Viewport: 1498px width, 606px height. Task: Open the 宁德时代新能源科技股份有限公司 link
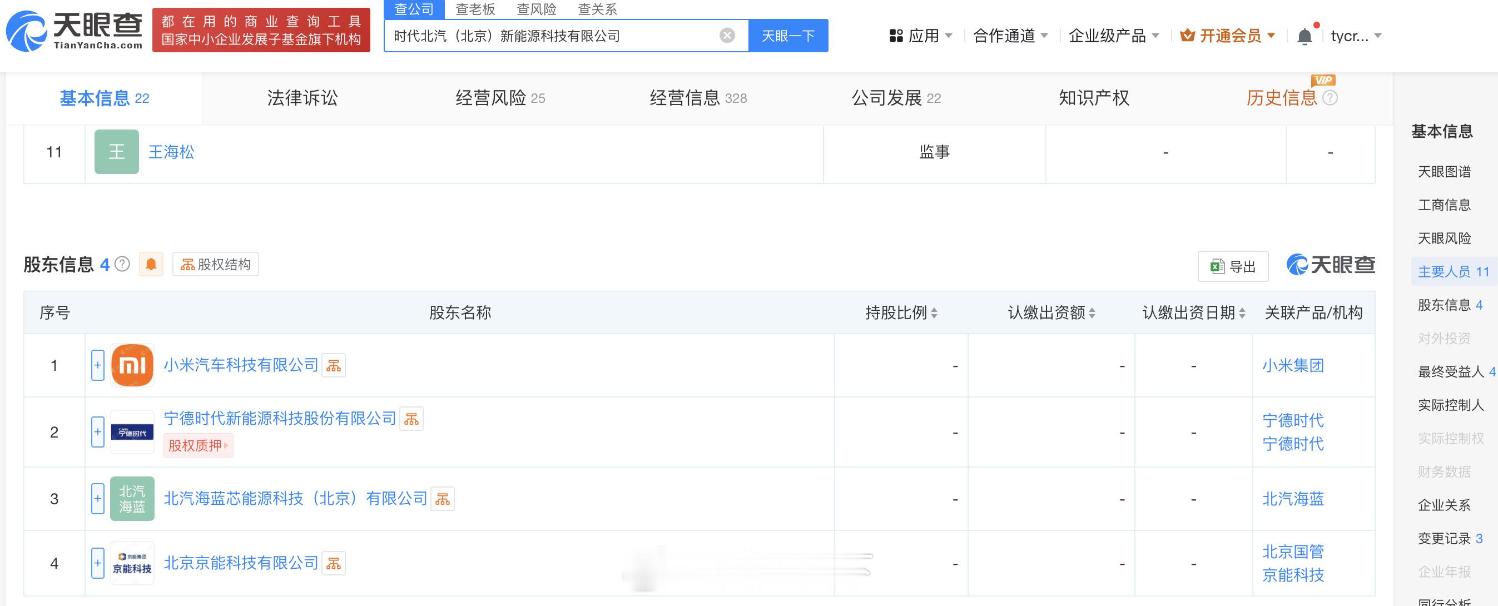[x=280, y=419]
